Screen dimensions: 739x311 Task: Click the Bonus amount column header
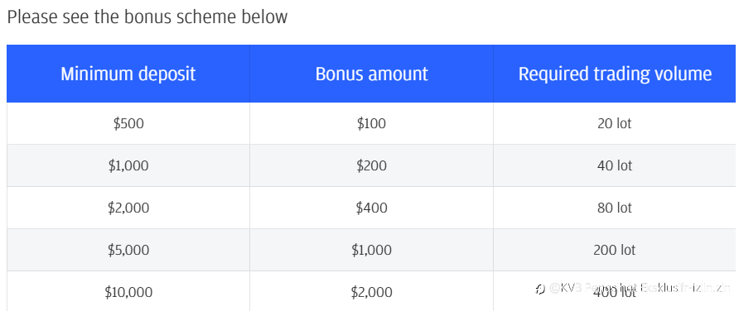click(371, 74)
